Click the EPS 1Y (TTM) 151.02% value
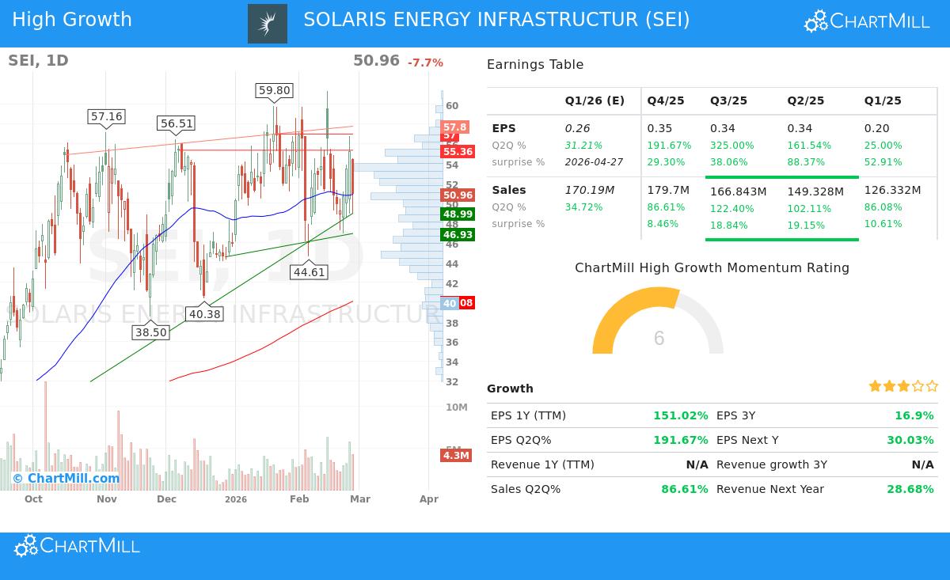This screenshot has width=950, height=580. 681,415
